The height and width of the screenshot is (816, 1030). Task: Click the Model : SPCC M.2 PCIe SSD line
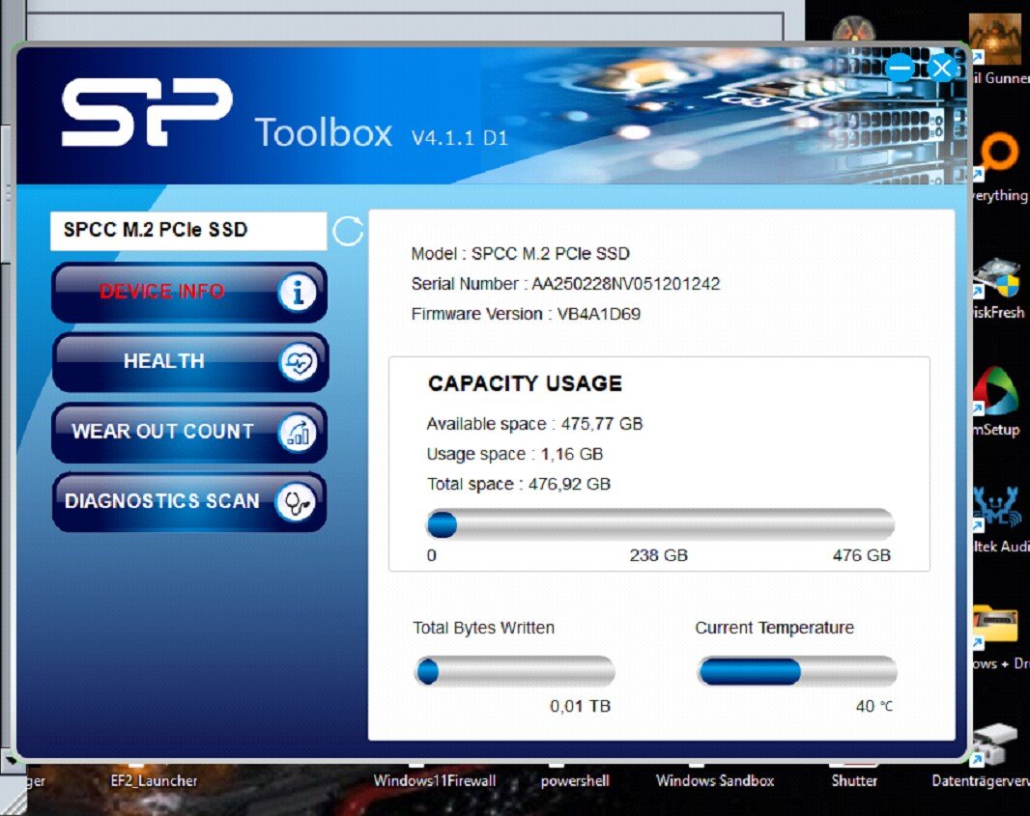520,253
